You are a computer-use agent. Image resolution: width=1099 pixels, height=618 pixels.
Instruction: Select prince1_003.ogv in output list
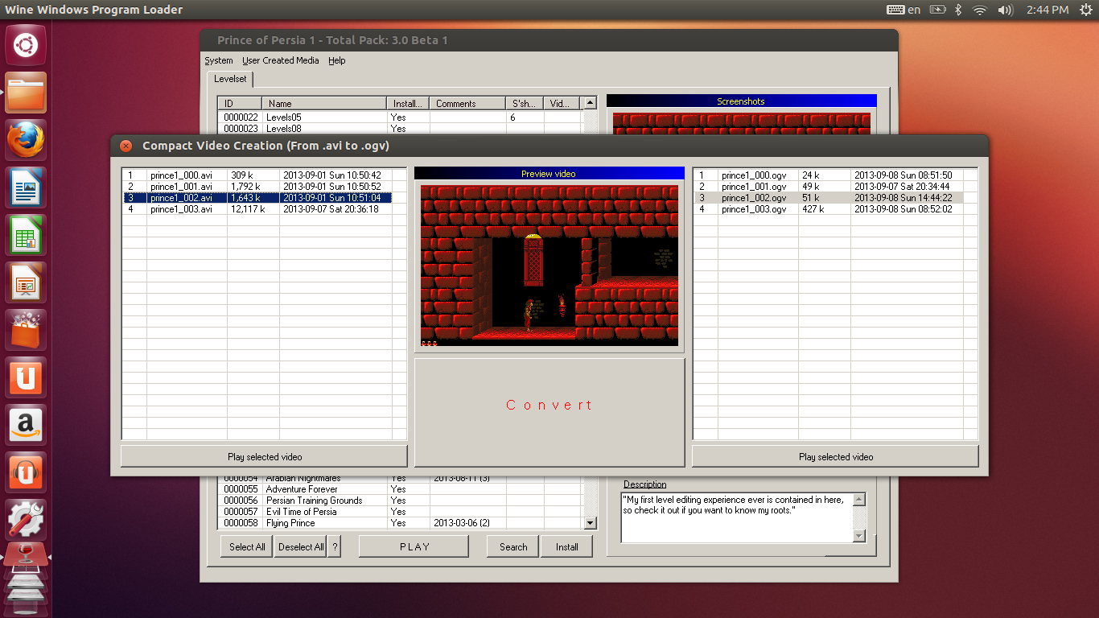click(x=829, y=208)
